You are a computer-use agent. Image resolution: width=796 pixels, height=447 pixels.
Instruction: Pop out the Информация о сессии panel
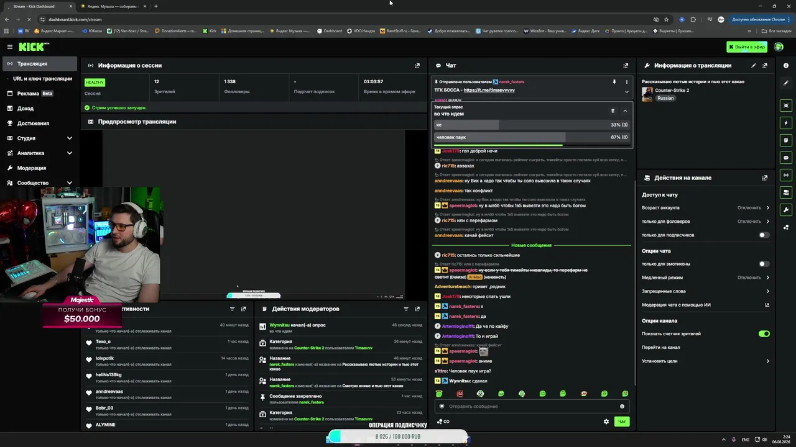(x=417, y=65)
